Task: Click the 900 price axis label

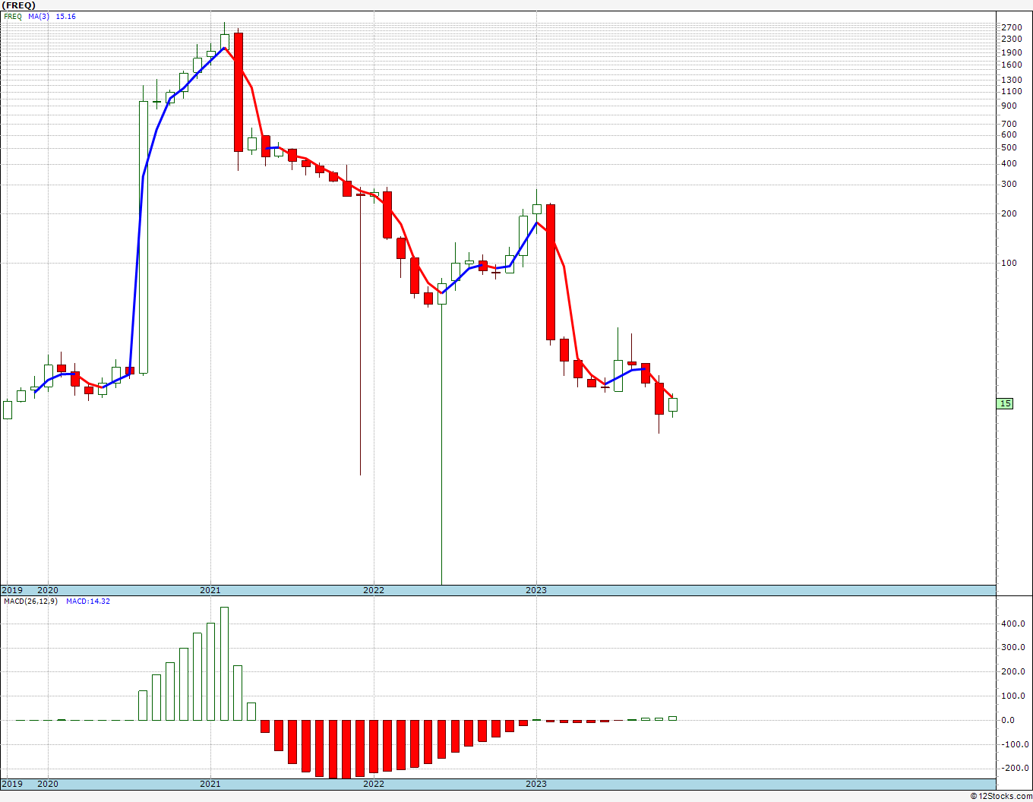Action: 1008,106
